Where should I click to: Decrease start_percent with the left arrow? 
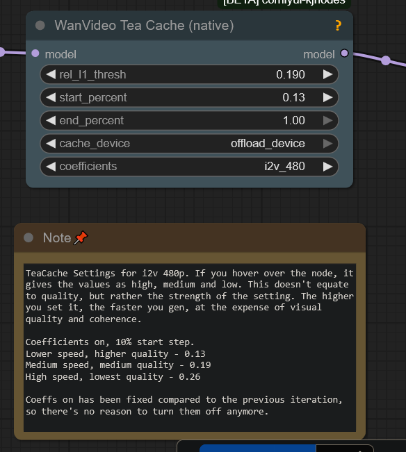51,97
